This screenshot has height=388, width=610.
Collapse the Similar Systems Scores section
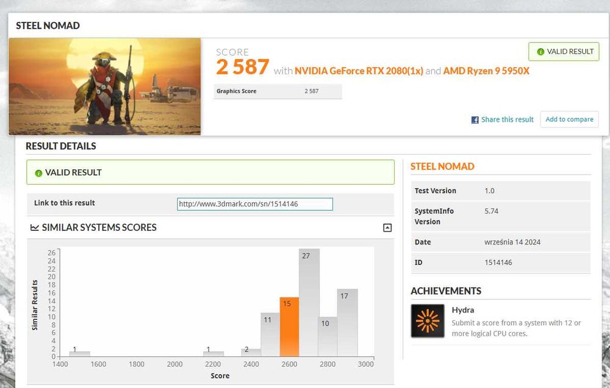pos(387,228)
